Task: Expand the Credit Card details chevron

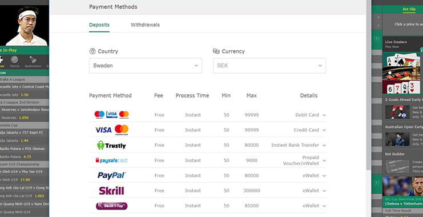Action: coord(324,130)
